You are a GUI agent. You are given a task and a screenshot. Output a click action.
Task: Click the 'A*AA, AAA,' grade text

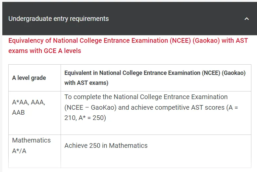point(28,102)
